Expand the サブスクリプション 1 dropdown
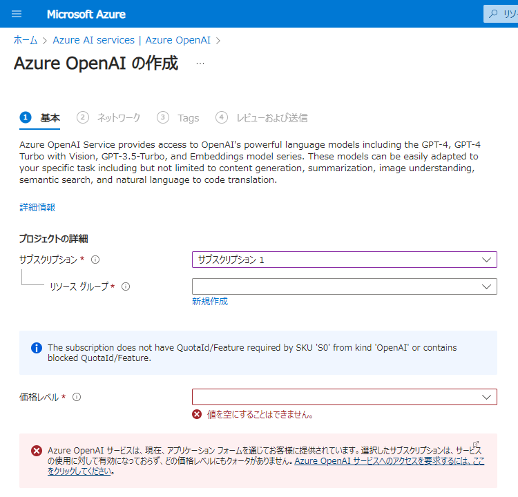 pyautogui.click(x=345, y=260)
